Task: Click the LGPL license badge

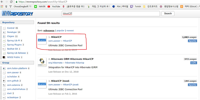Action: pos(194,63)
